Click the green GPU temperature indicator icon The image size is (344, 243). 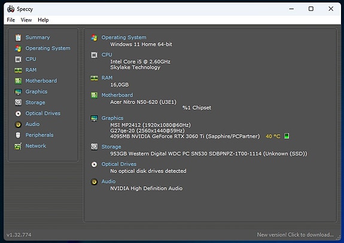[x=287, y=136]
